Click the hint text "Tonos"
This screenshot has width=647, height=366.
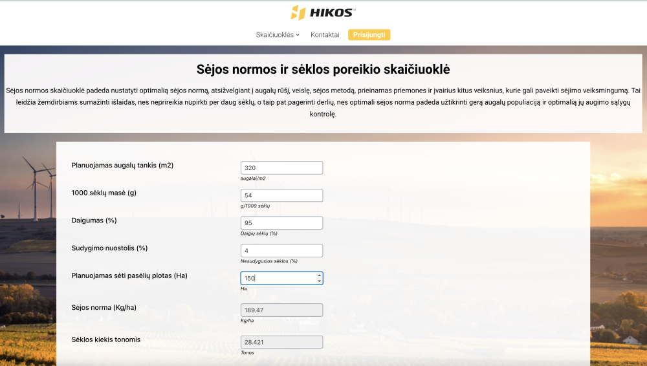click(x=247, y=353)
